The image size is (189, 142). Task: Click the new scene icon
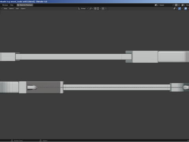click(176, 5)
